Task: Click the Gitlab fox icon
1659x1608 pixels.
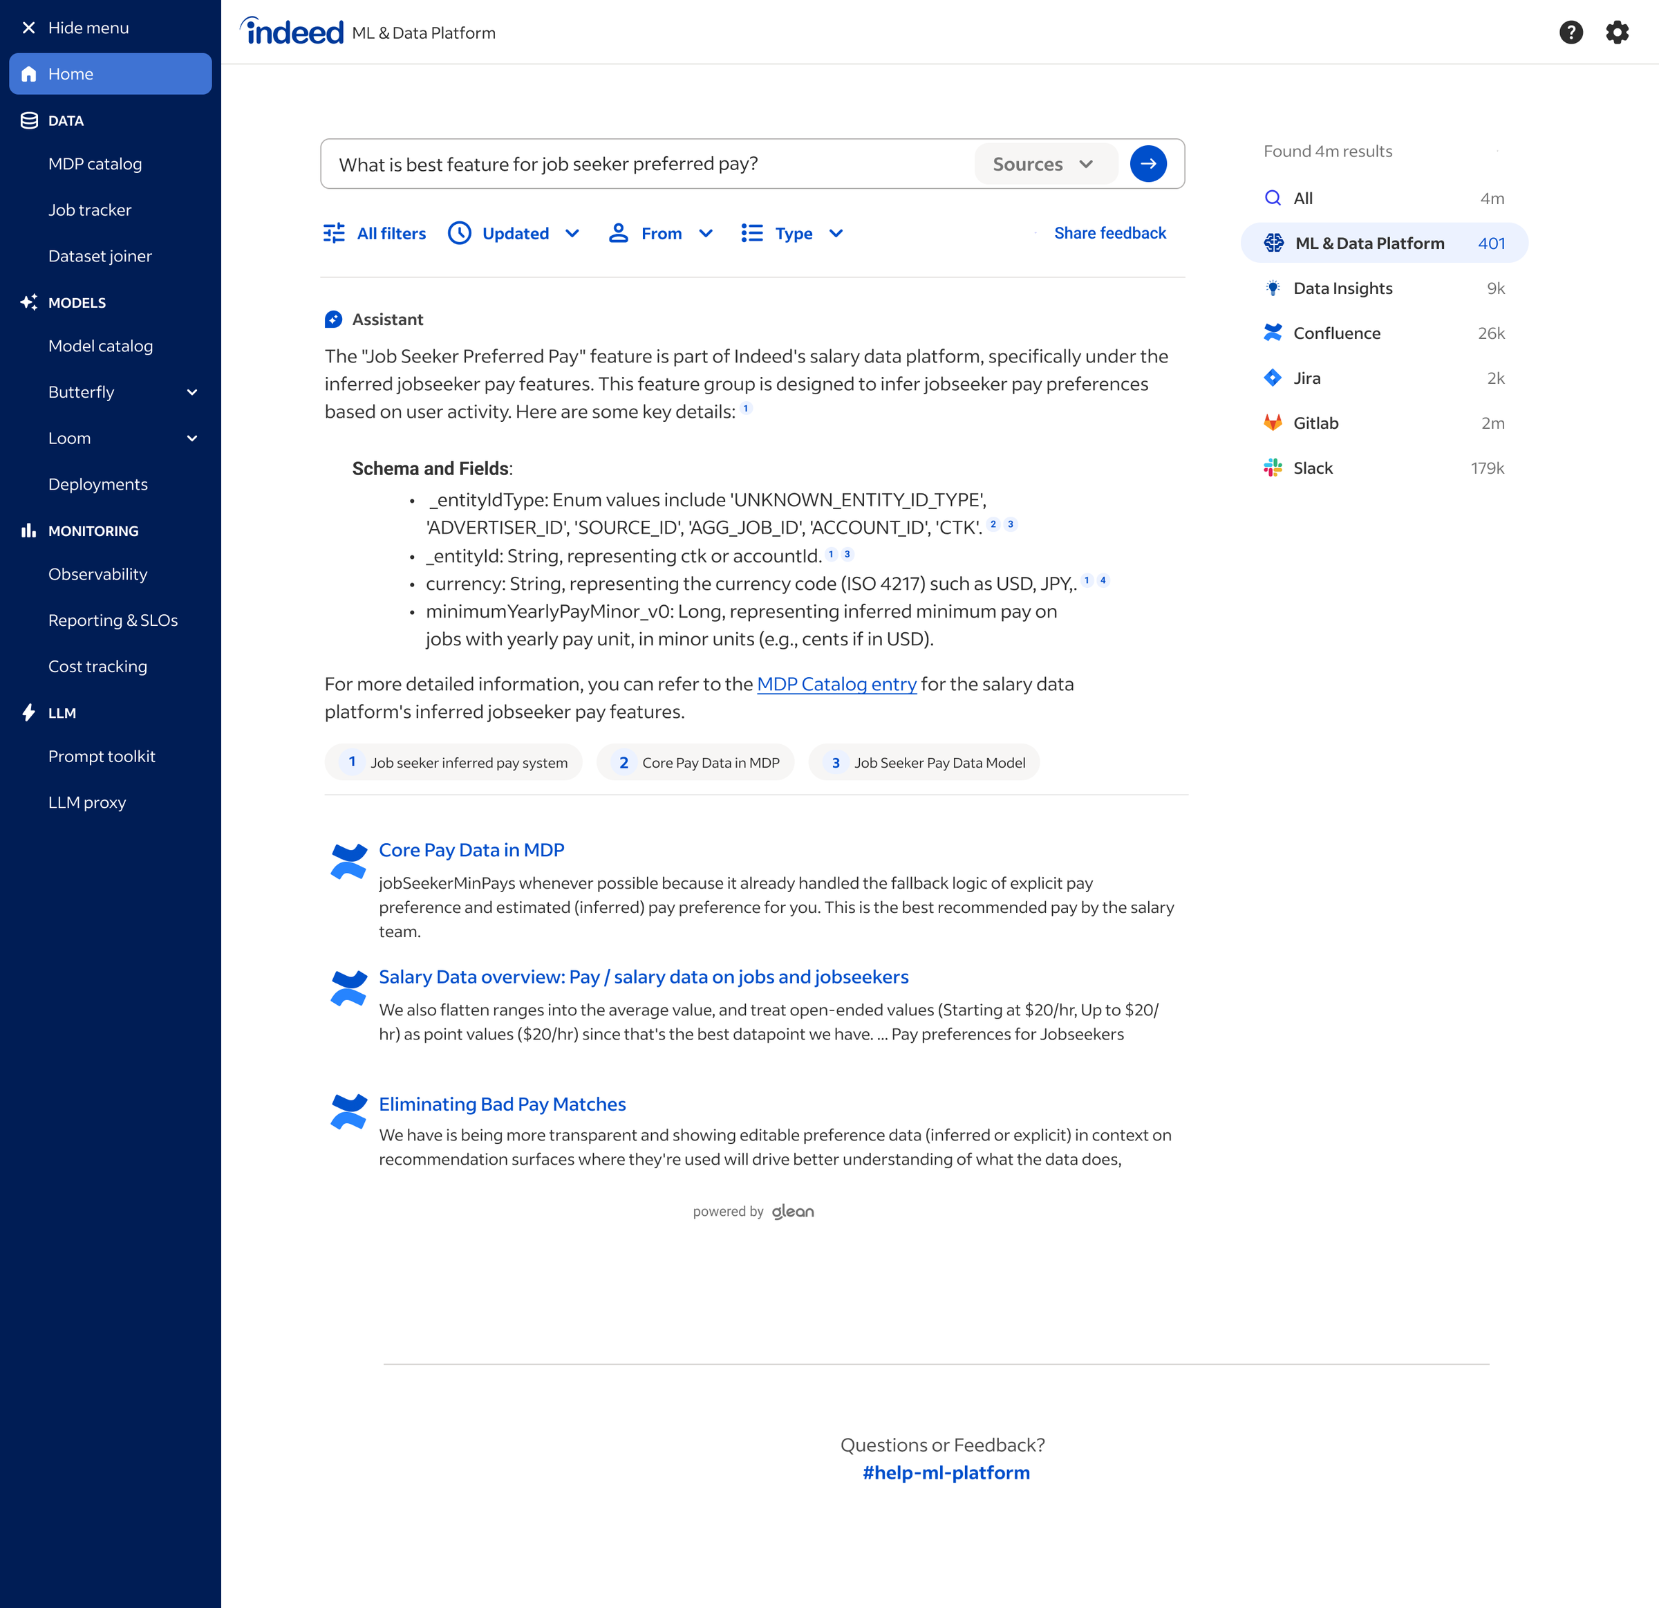Action: coord(1272,423)
